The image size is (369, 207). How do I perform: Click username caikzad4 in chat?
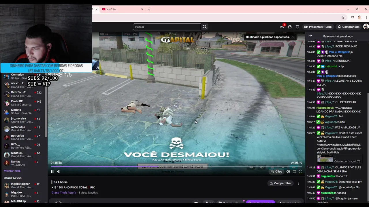point(331,66)
